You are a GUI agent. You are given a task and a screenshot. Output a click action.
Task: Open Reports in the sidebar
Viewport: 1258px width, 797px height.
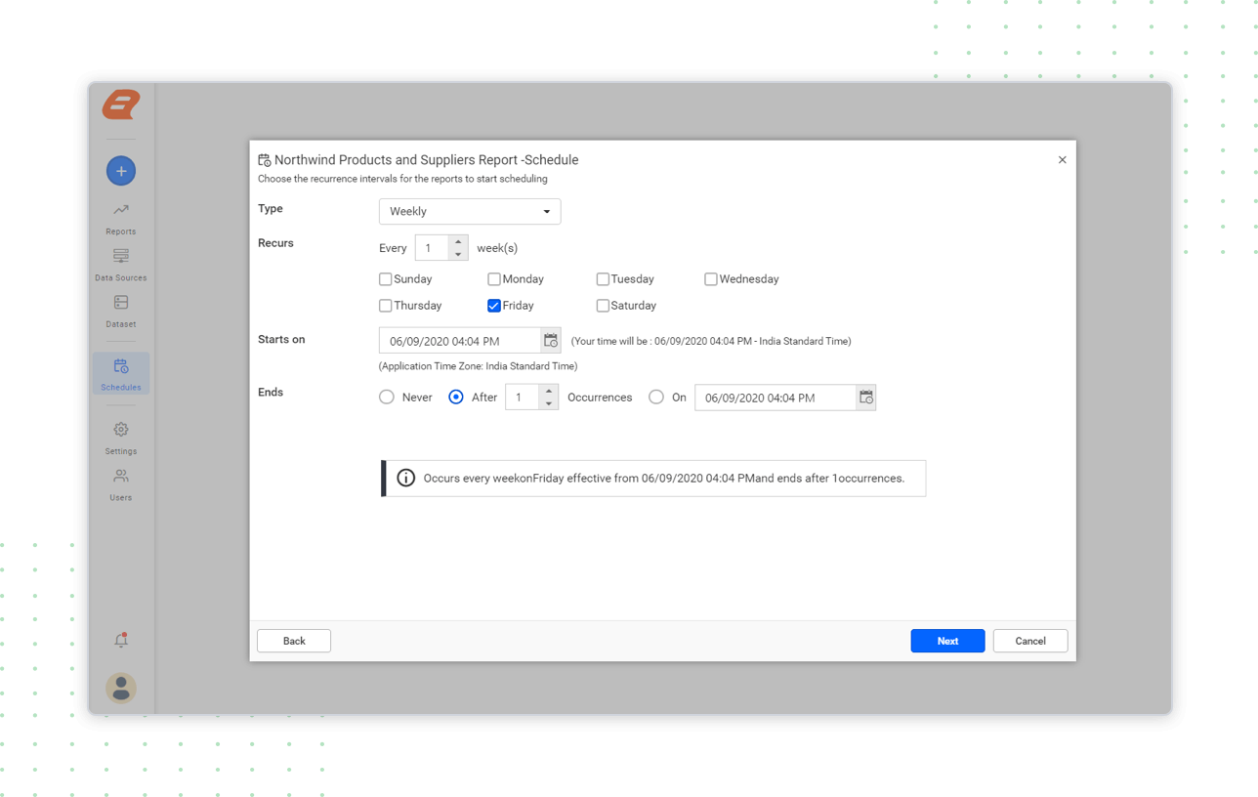(121, 219)
